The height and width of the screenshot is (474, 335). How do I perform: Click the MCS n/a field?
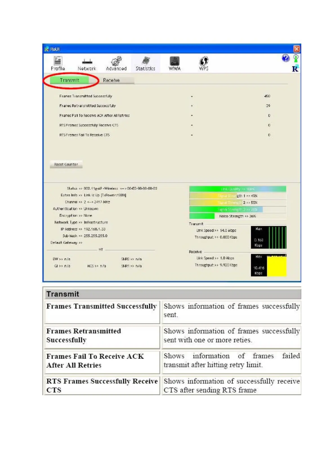click(97, 266)
